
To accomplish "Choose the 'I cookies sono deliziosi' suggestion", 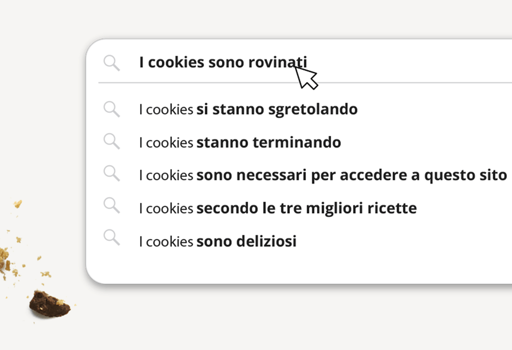I will (217, 241).
